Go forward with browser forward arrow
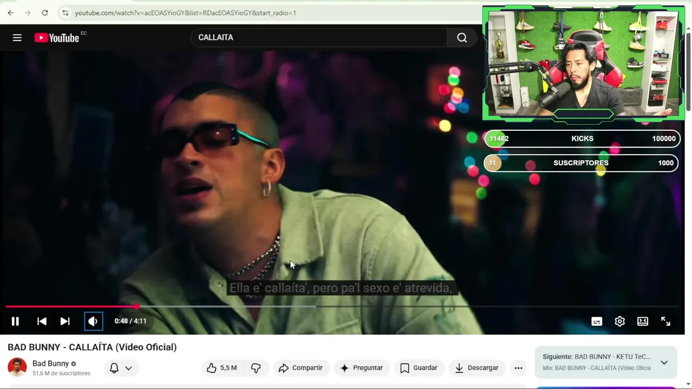The height and width of the screenshot is (389, 692). (x=28, y=12)
